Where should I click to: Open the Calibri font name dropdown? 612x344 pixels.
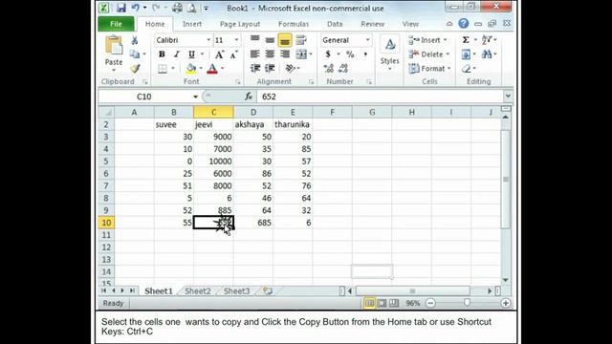click(208, 40)
